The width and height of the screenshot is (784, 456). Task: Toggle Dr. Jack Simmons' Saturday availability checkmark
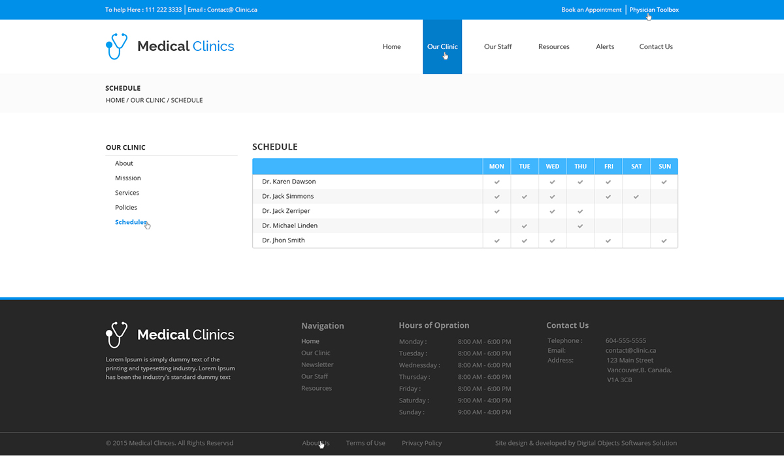pos(636,196)
